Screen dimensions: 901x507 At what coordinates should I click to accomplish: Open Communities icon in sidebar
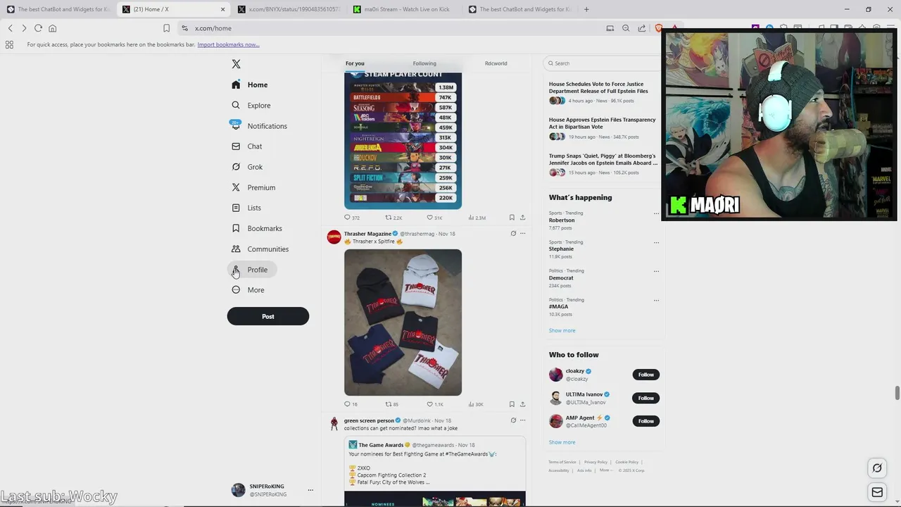(236, 249)
